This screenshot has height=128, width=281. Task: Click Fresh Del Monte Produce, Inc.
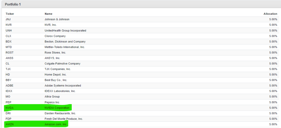pos(64,119)
